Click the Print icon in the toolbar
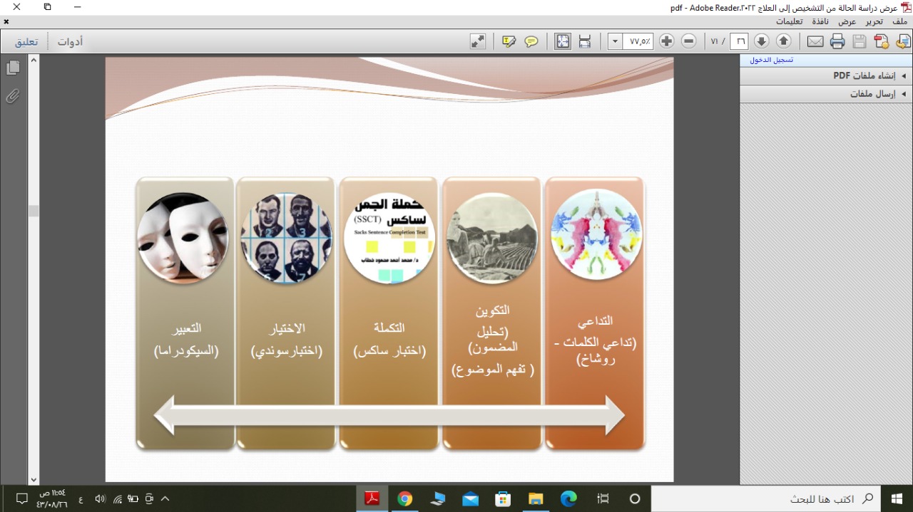The image size is (913, 512). click(x=837, y=41)
